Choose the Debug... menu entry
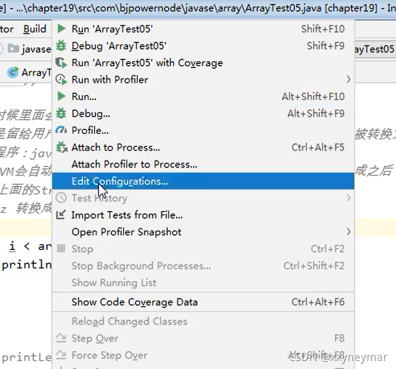 pos(203,113)
